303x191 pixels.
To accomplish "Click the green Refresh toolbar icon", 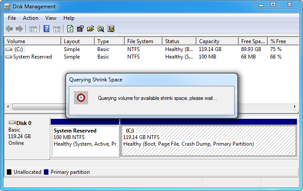I will (70, 29).
